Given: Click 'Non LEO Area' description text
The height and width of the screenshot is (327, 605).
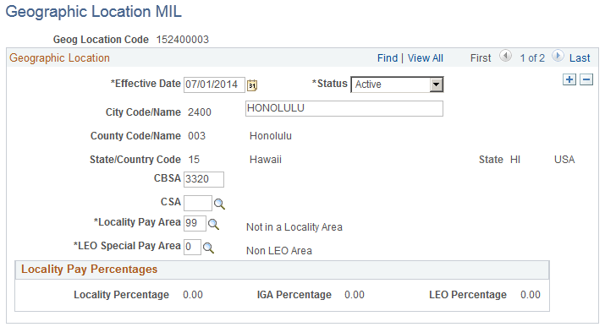Looking at the screenshot, I should (279, 251).
